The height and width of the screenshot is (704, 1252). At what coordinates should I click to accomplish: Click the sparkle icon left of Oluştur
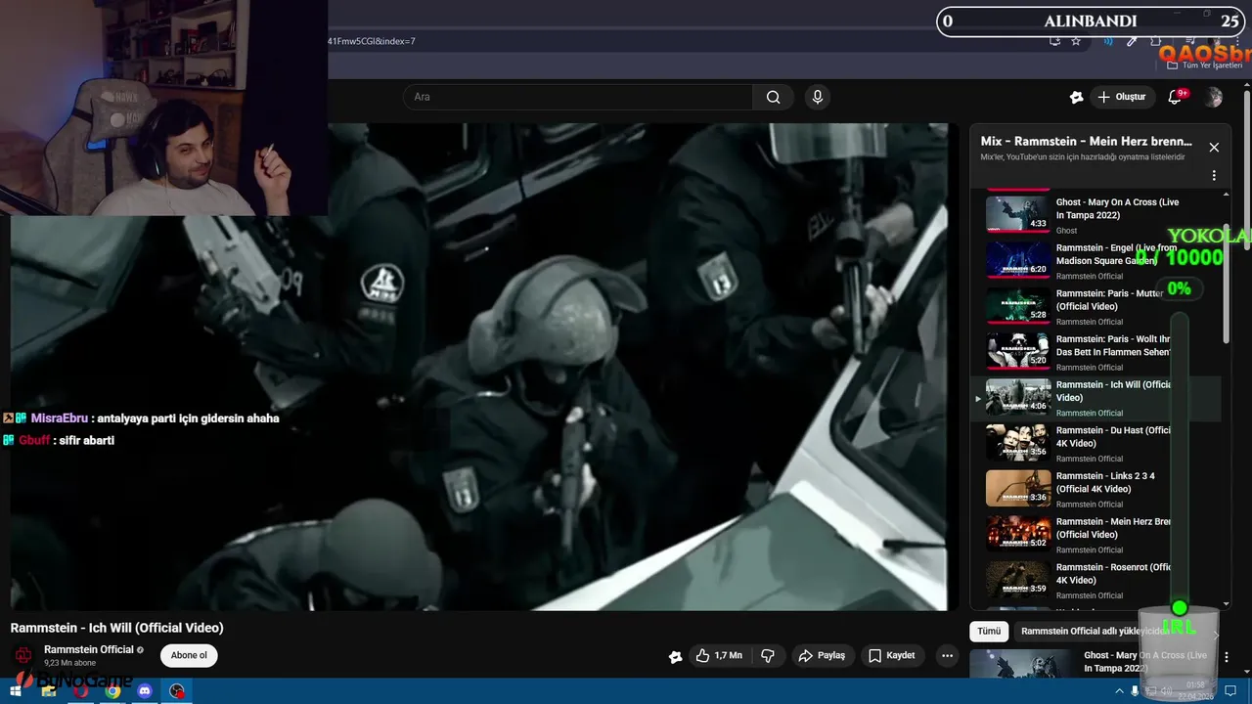click(x=1076, y=97)
